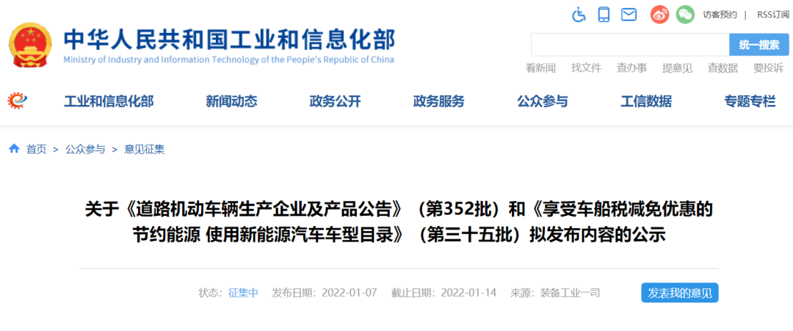
Task: Open 工信数据 navigation menu
Action: 646,101
